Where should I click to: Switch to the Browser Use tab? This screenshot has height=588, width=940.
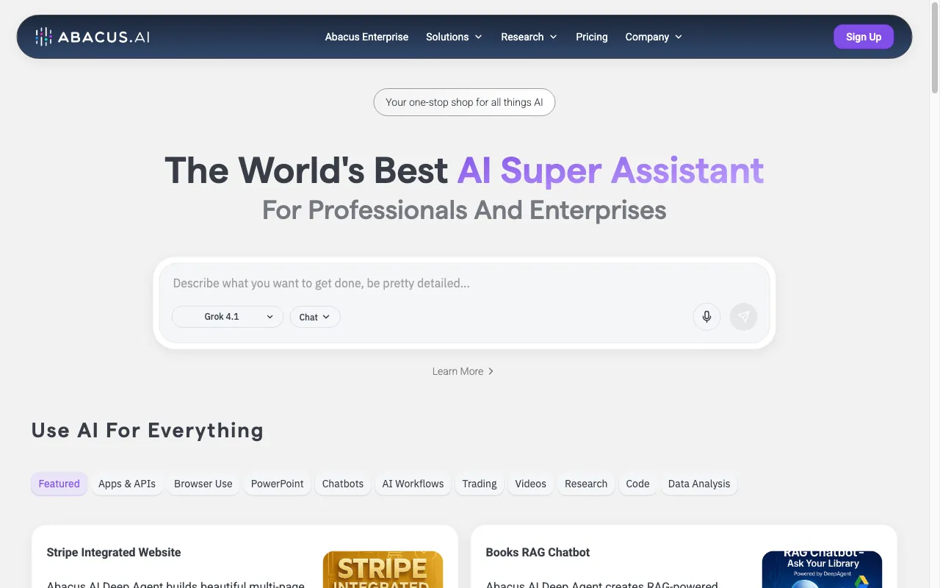203,484
